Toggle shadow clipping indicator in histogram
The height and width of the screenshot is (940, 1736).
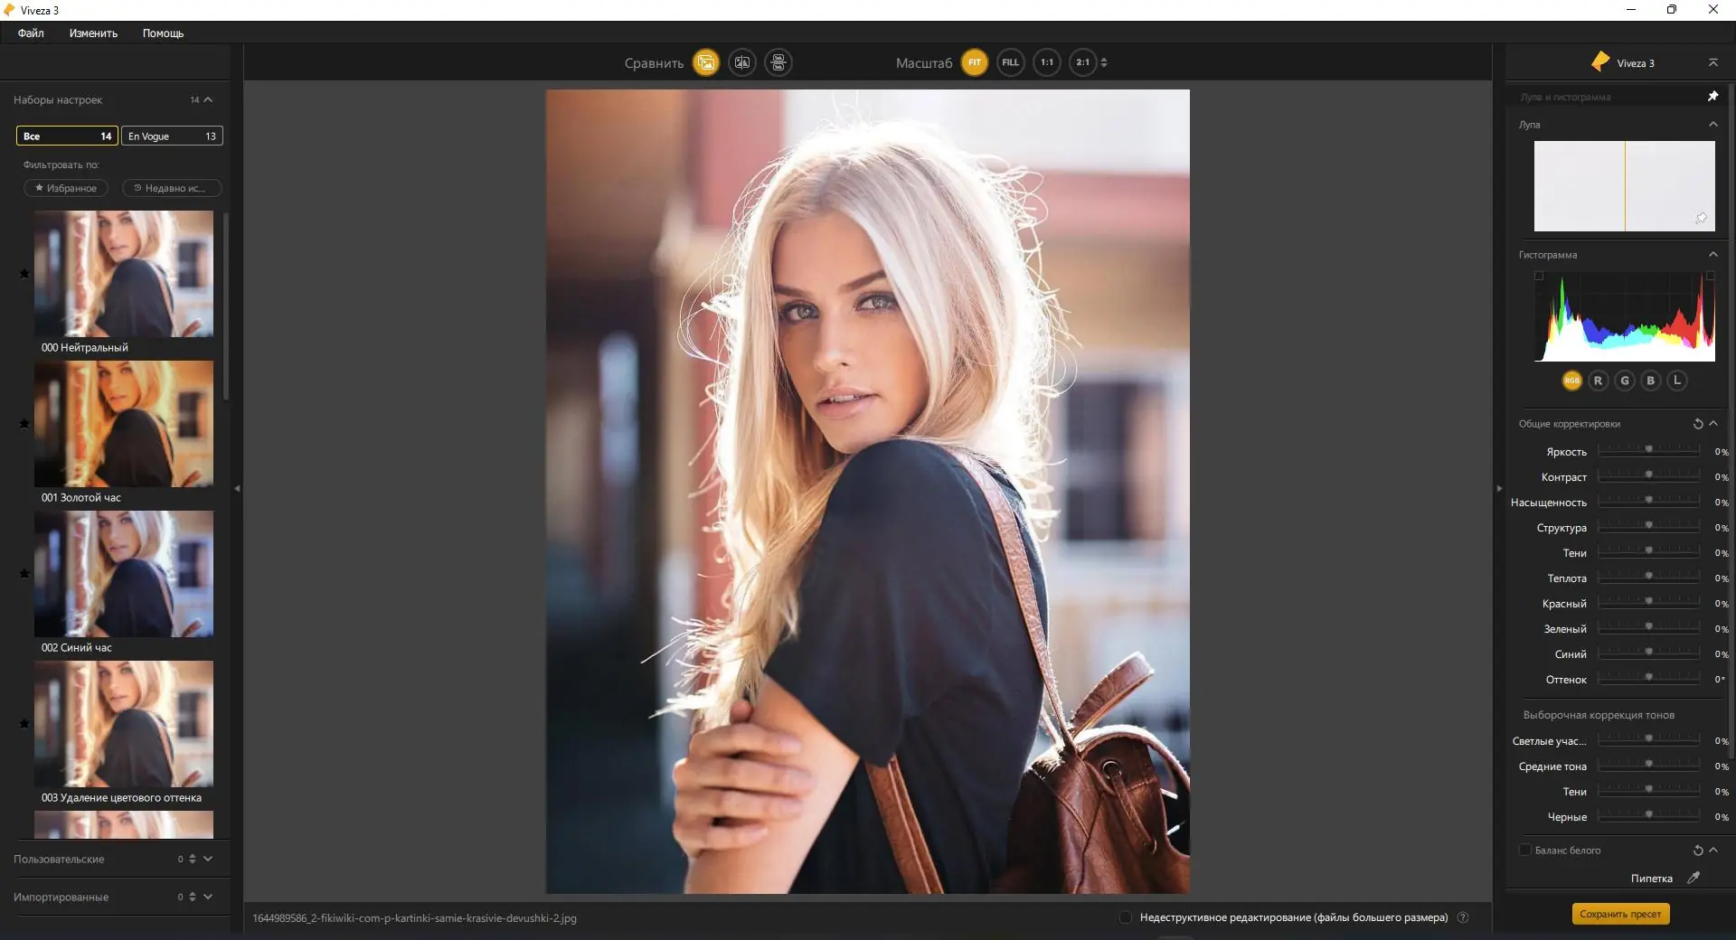[x=1539, y=276]
